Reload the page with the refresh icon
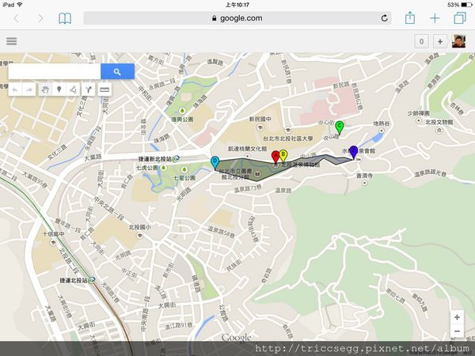Viewport: 475px width, 356px height. [384, 18]
